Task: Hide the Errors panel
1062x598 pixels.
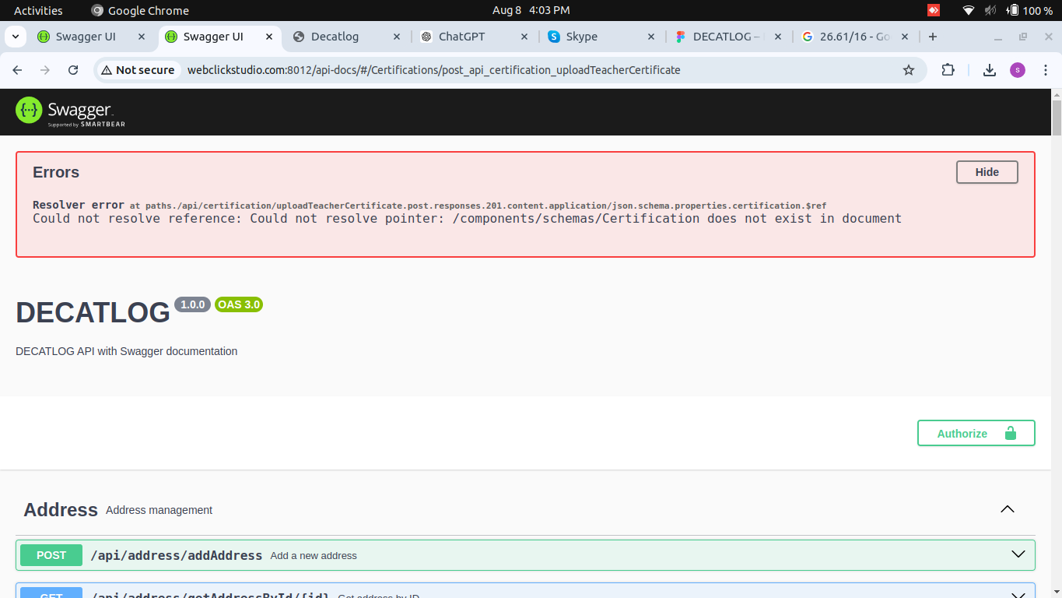Action: coord(987,172)
